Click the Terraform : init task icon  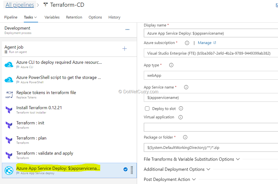pyautogui.click(x=9, y=125)
